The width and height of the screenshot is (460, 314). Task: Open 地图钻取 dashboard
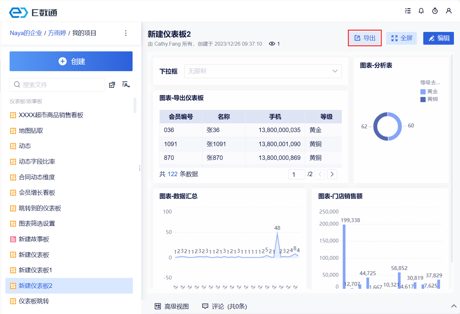tap(31, 131)
